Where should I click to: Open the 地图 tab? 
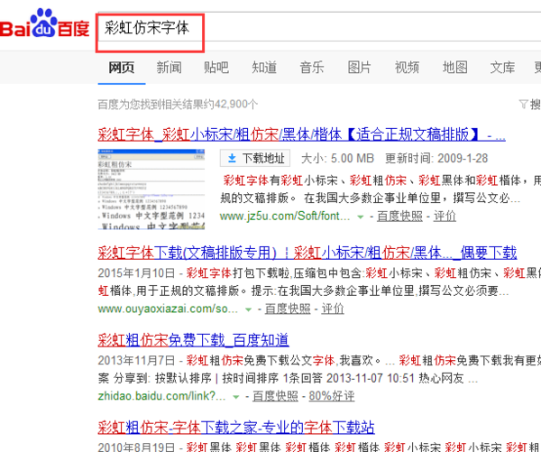[455, 68]
